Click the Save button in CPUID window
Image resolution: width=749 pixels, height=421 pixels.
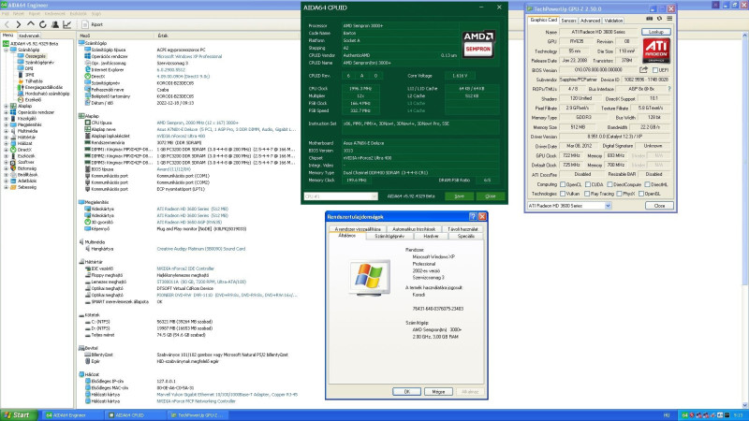[x=459, y=196]
